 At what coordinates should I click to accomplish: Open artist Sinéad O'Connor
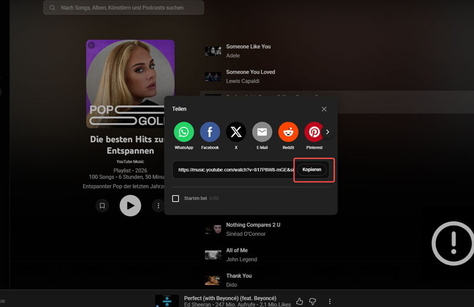pyautogui.click(x=246, y=234)
